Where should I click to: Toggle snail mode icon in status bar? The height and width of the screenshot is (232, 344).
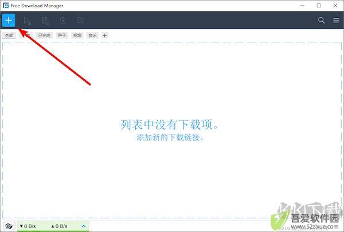[9, 226]
